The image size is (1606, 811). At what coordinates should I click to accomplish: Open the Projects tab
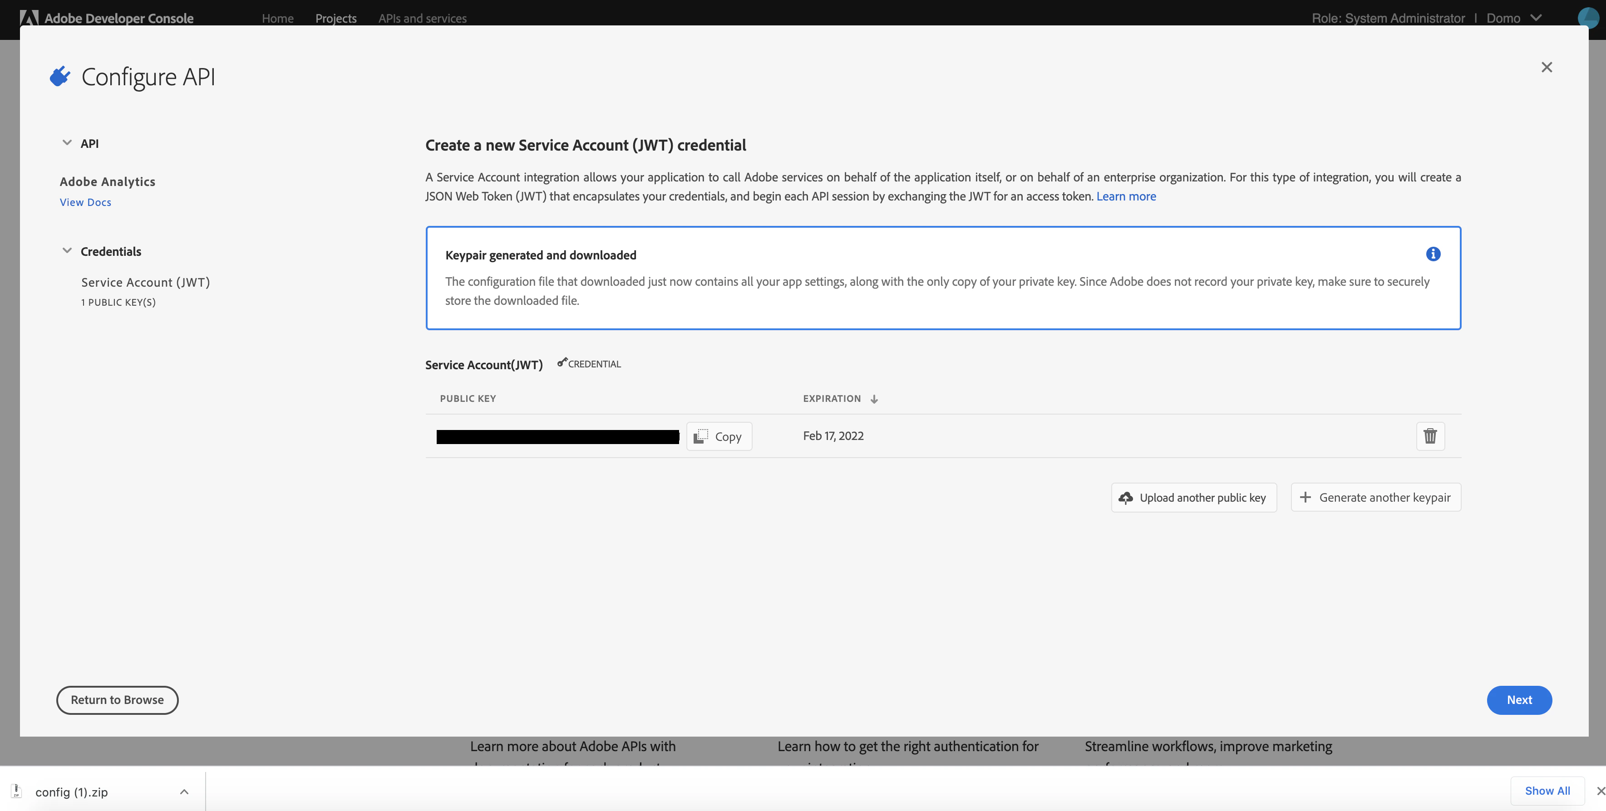point(336,19)
